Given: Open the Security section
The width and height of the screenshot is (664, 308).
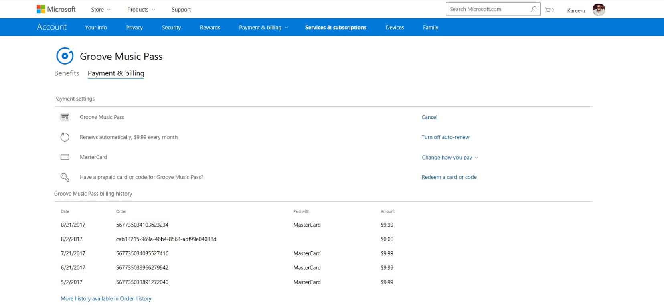Looking at the screenshot, I should pyautogui.click(x=171, y=28).
